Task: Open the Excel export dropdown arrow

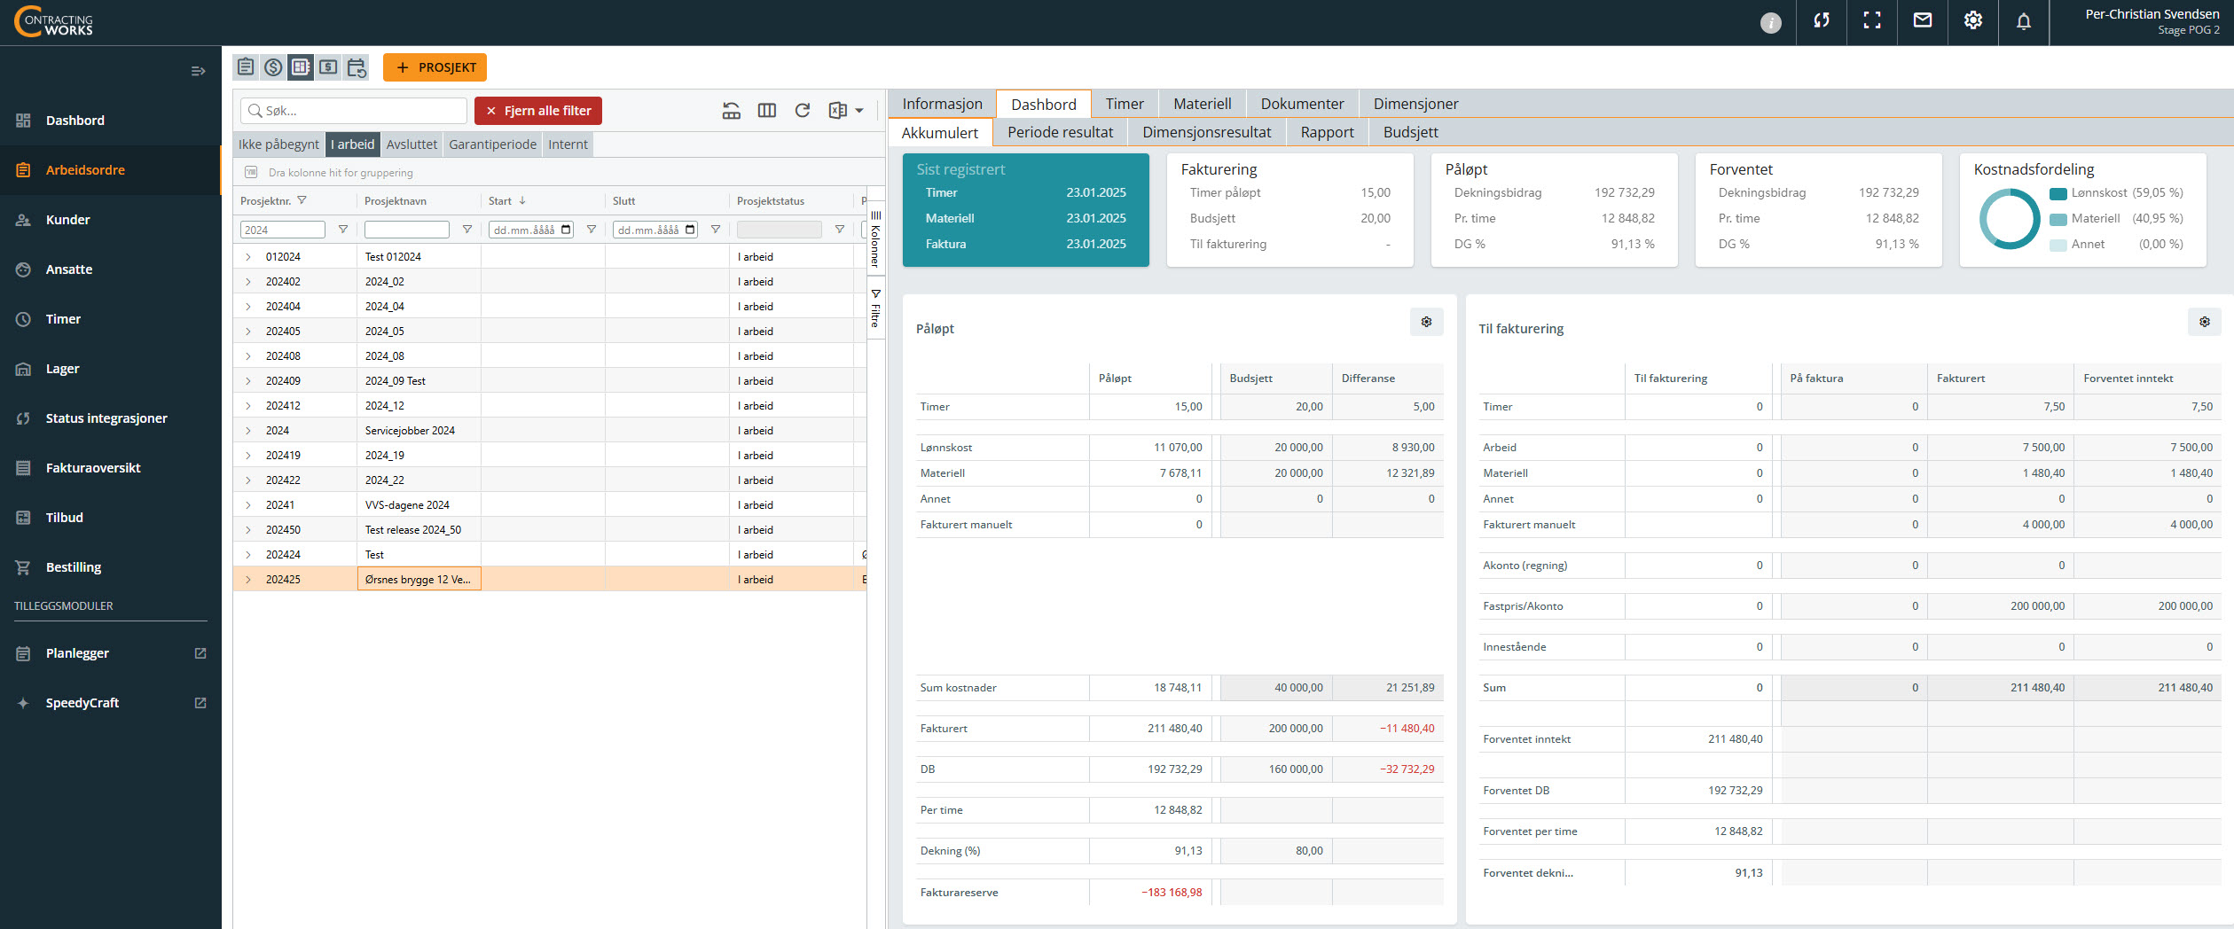Action: pos(859,111)
